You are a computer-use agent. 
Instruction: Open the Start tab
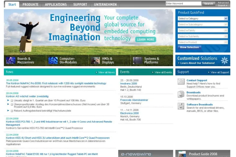coord(12,5)
